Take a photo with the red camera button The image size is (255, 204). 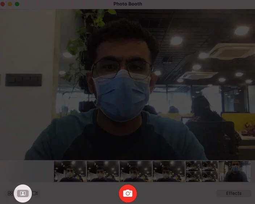tap(128, 194)
